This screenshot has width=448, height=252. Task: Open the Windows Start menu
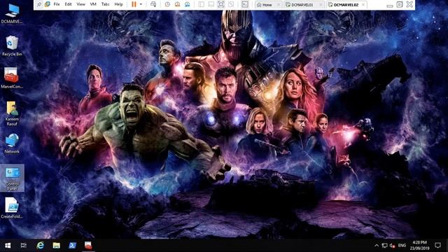click(x=8, y=246)
